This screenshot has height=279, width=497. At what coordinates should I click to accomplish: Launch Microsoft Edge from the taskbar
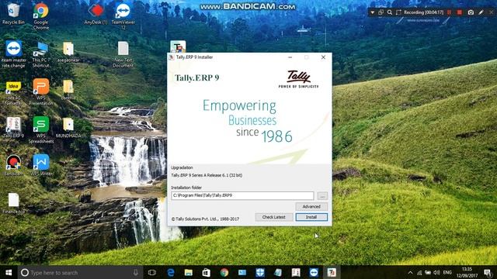point(171,272)
